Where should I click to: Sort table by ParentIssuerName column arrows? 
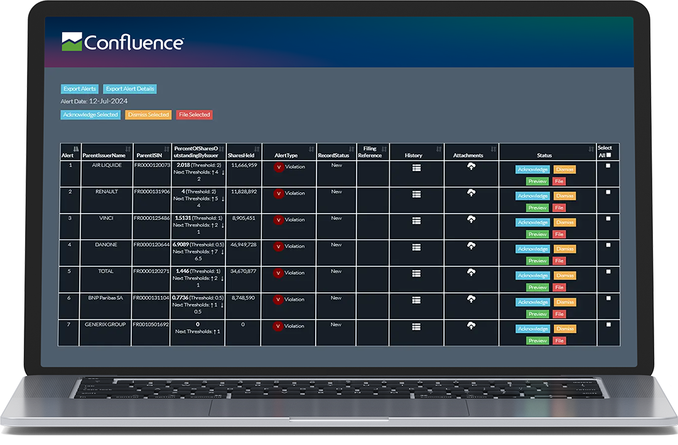pos(128,149)
